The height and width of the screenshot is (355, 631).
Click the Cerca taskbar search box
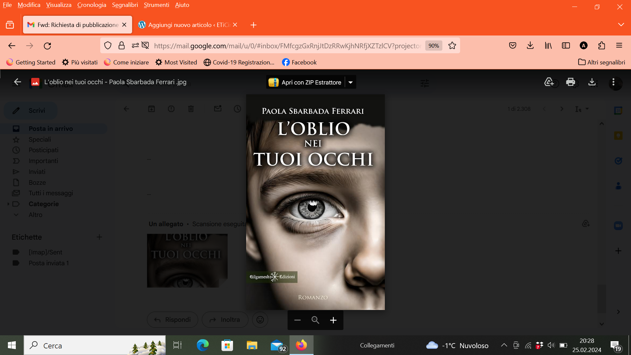click(95, 345)
